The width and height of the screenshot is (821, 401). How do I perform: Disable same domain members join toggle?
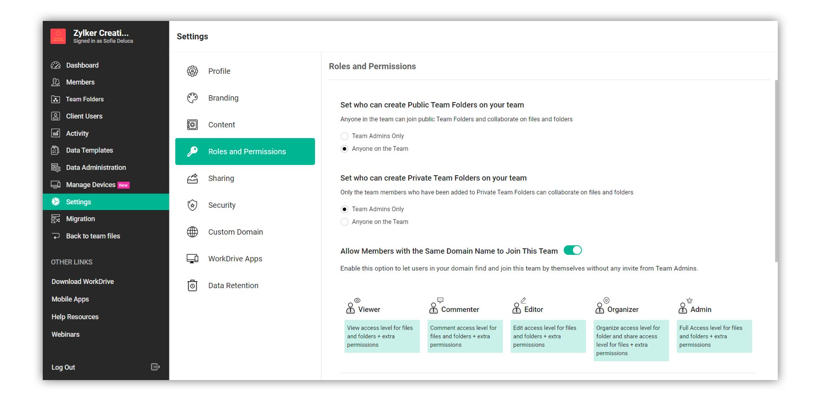tap(573, 251)
